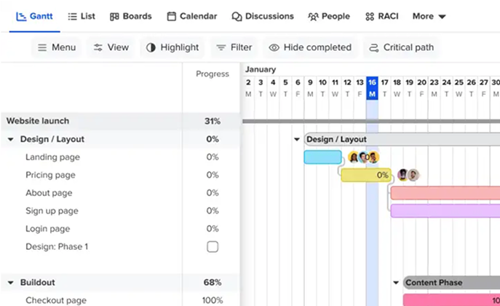
Task: Open the Menu button in toolbar
Action: click(x=56, y=47)
